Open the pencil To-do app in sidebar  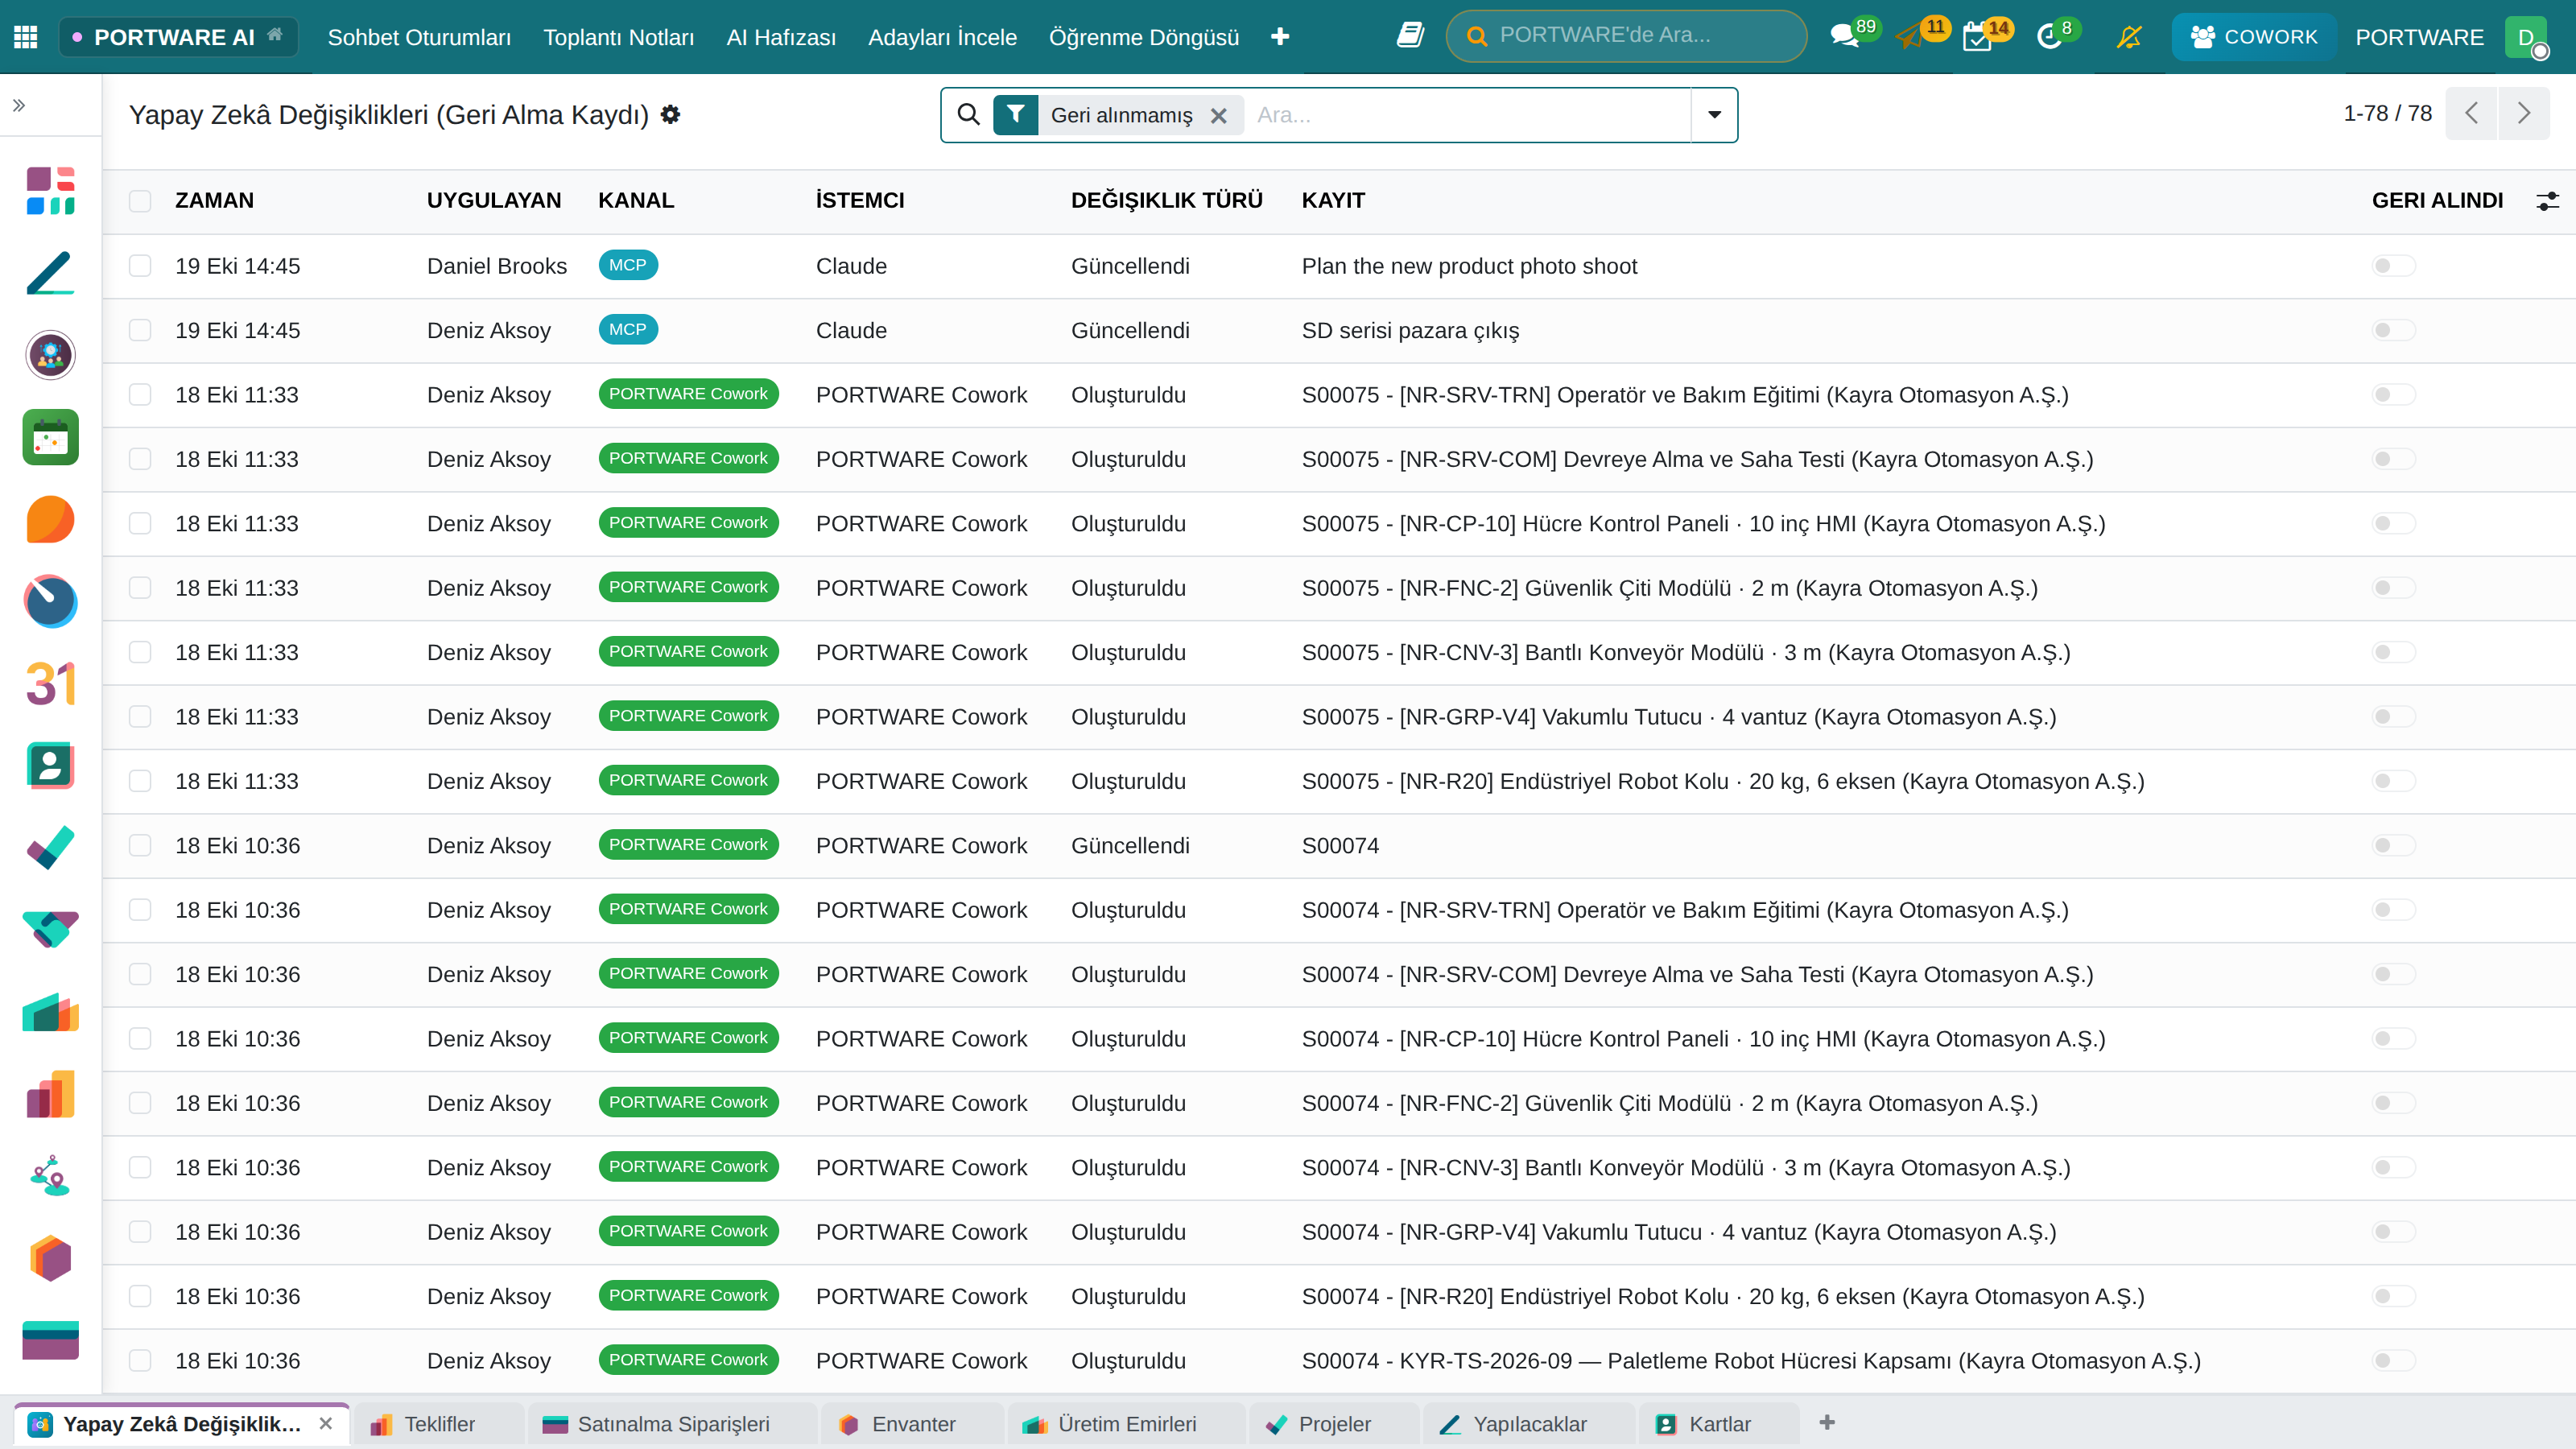tap(50, 273)
